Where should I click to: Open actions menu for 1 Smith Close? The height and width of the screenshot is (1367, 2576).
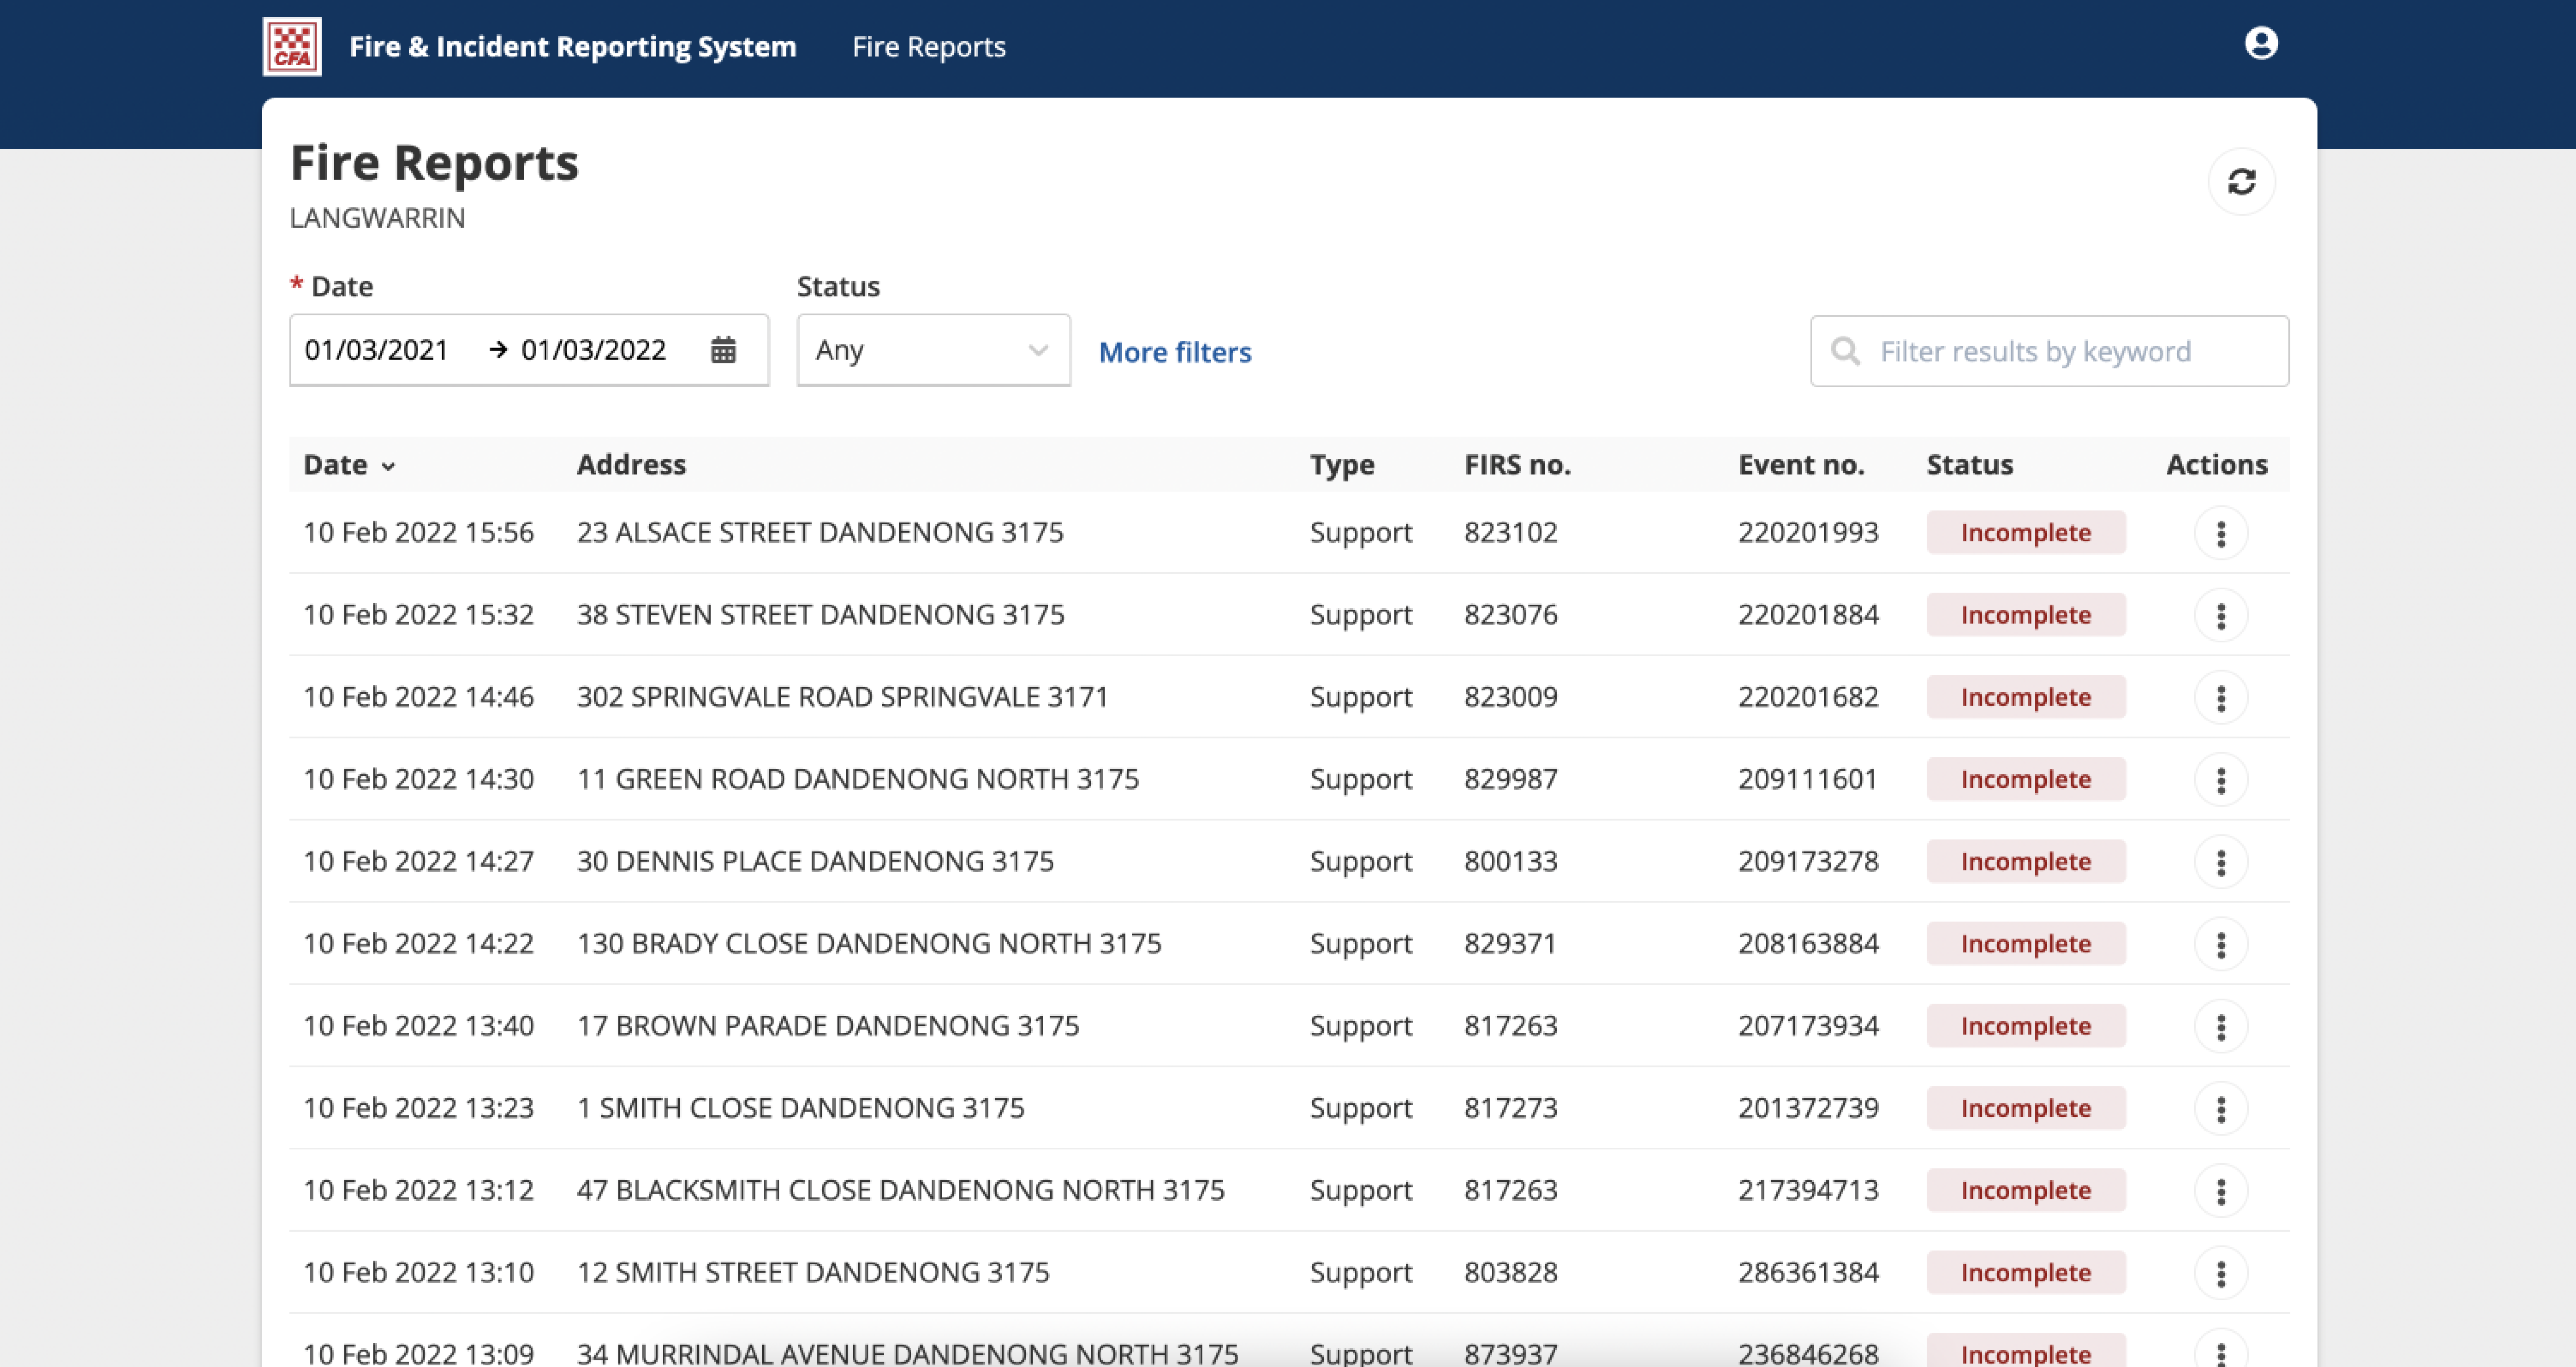(x=2220, y=1108)
